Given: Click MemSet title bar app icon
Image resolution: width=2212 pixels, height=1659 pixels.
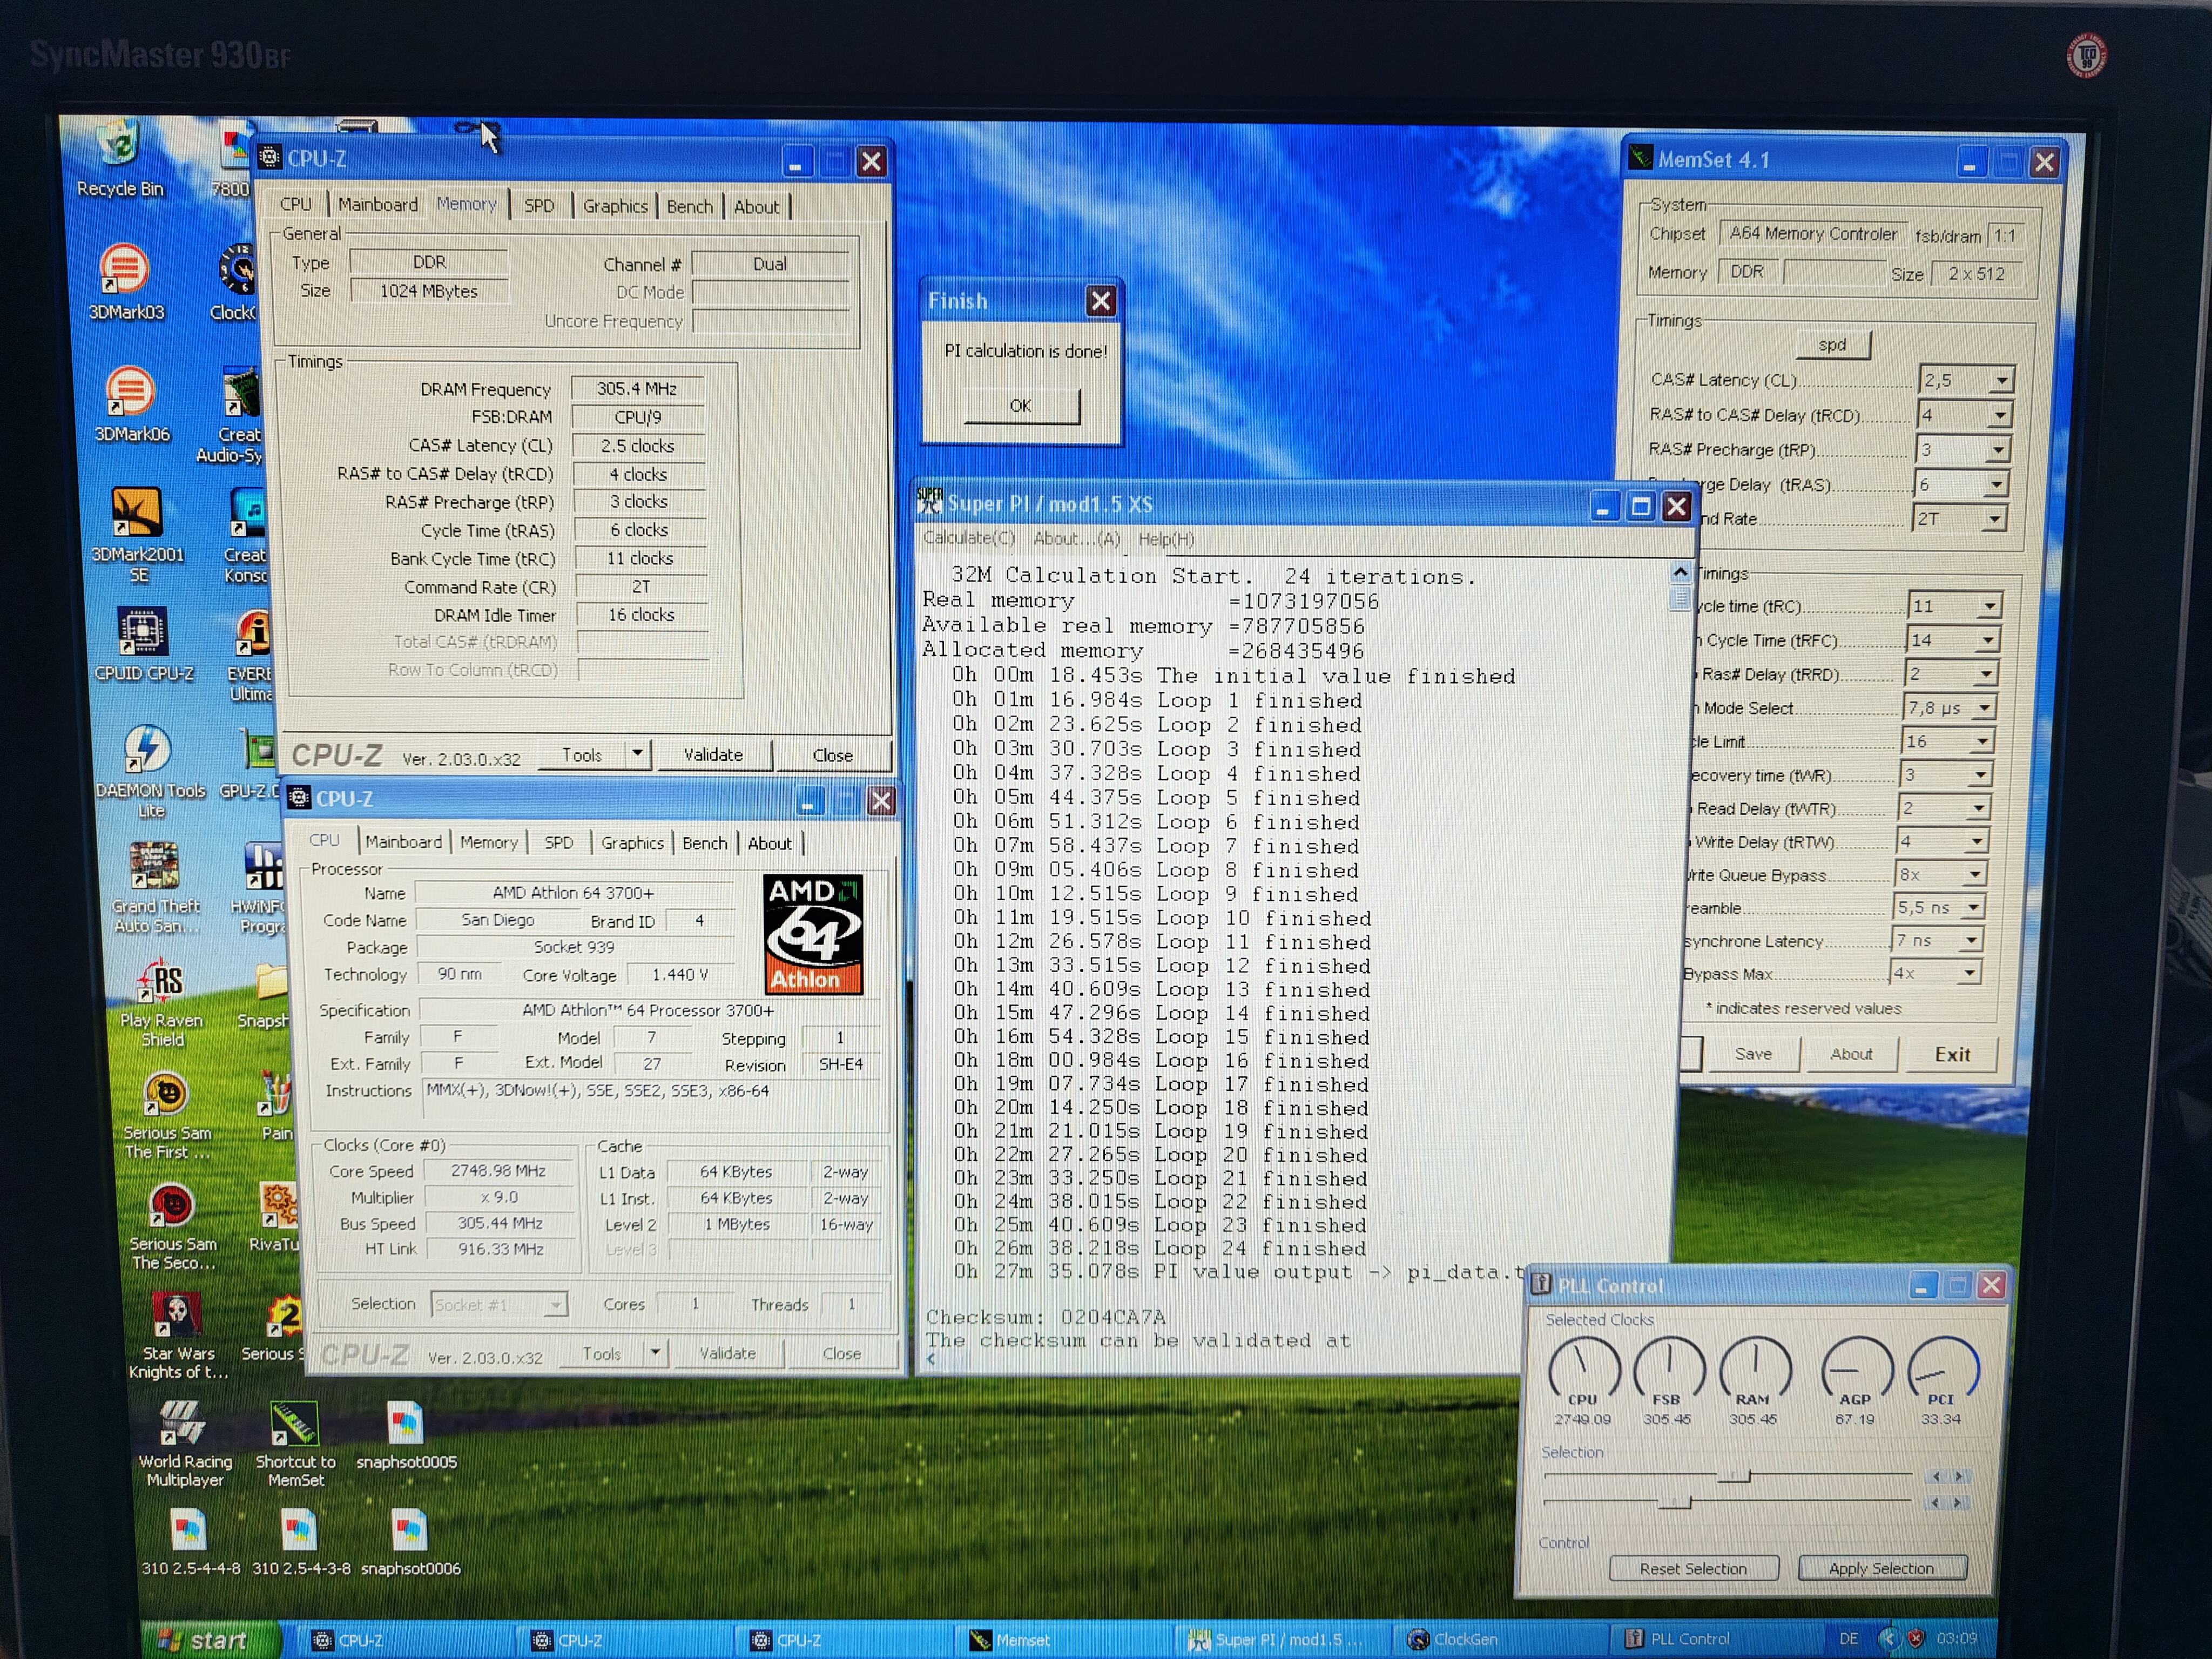Looking at the screenshot, I should [1640, 158].
